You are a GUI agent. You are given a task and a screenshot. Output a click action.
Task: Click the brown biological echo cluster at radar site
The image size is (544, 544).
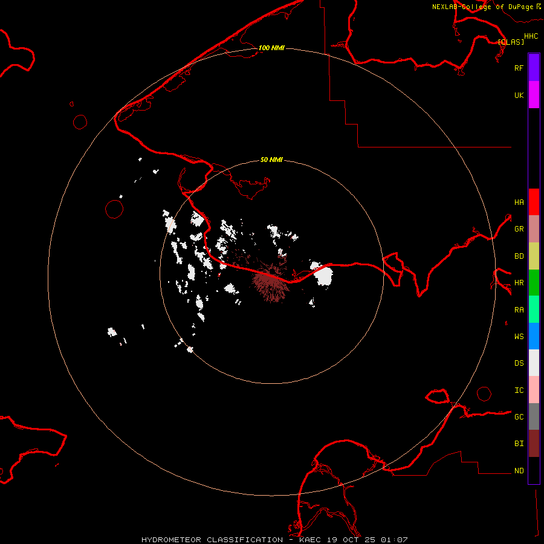271,283
